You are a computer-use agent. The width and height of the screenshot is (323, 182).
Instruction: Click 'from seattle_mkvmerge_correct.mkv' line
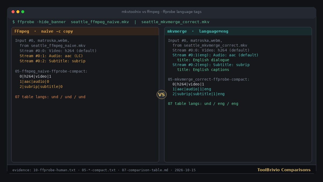(210, 45)
